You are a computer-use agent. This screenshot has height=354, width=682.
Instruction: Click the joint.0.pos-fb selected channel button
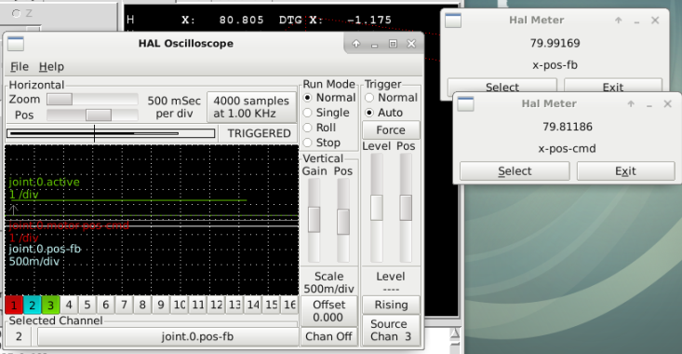coord(167,336)
